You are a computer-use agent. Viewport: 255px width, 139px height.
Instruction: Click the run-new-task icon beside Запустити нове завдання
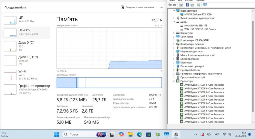pyautogui.click(x=122, y=7)
